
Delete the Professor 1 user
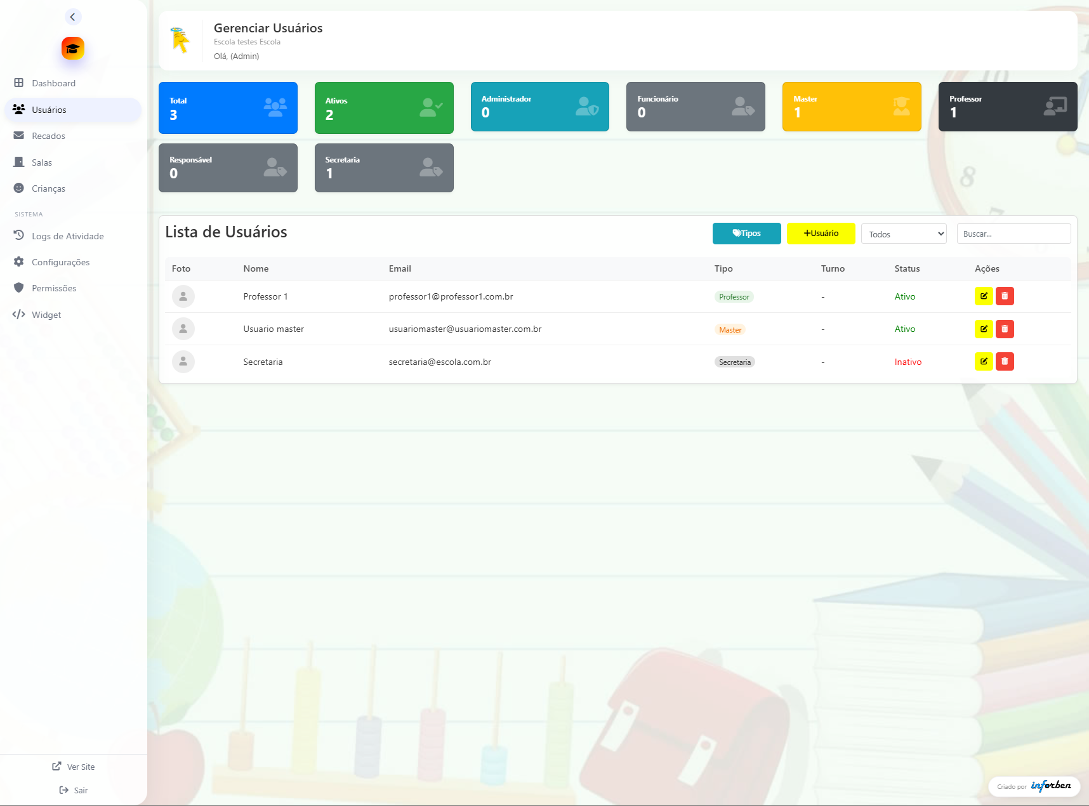(1005, 296)
